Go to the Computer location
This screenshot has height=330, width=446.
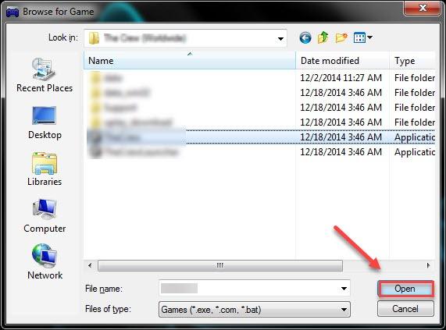[45, 209]
